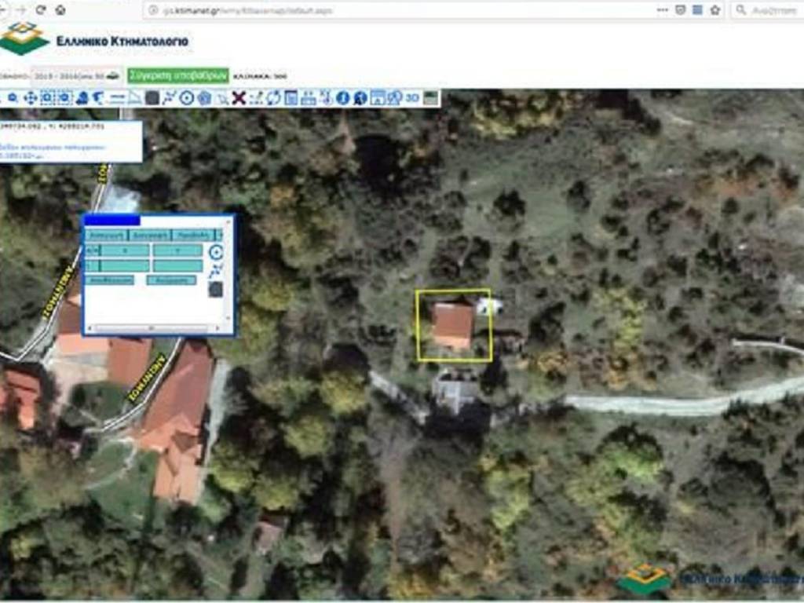Bookmark this page with the star icon
This screenshot has width=804, height=603.
pos(715,10)
